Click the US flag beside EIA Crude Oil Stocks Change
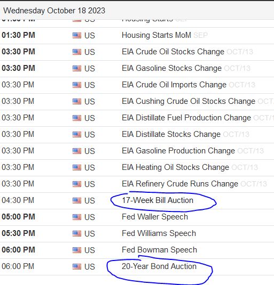Viewport: 274px width, 285px height. 77,52
